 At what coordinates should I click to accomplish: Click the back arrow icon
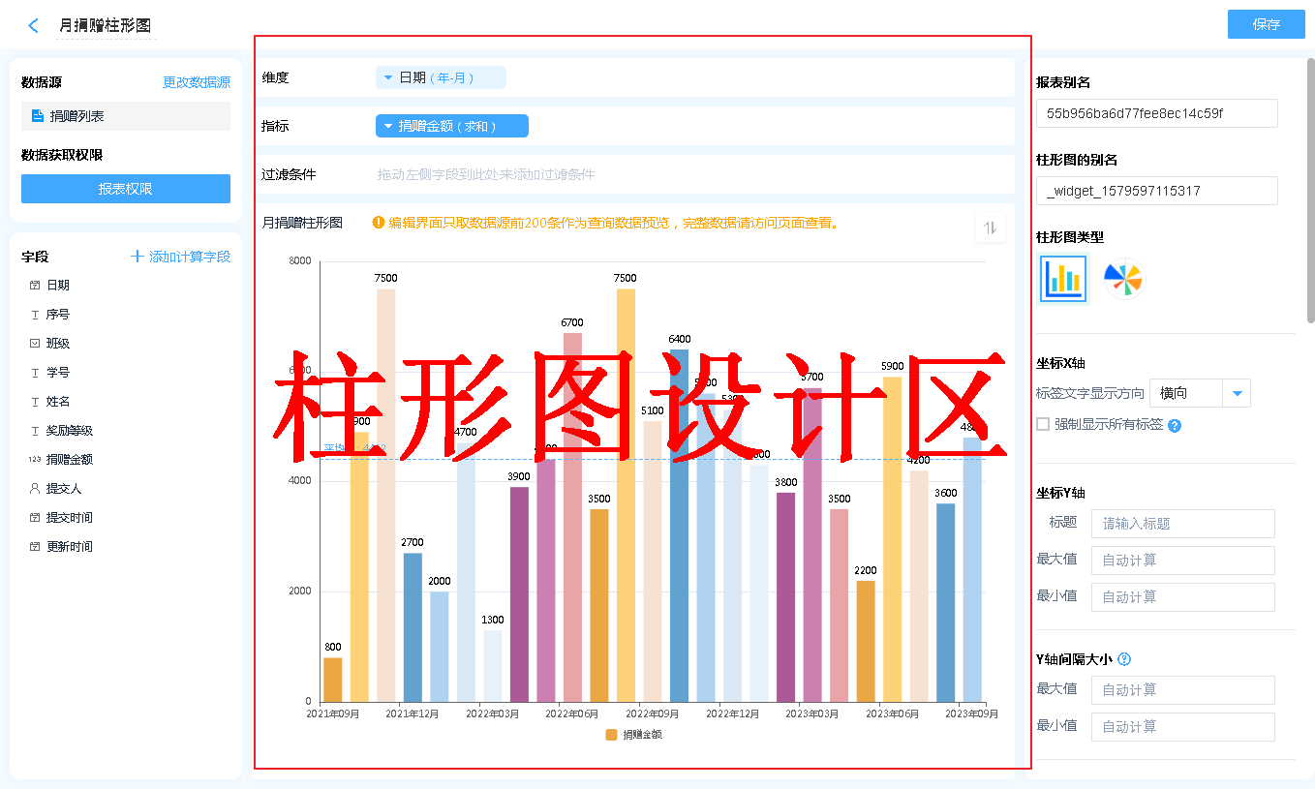tap(34, 26)
